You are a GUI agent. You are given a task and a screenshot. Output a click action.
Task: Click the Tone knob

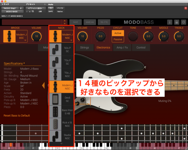(x=133, y=36)
